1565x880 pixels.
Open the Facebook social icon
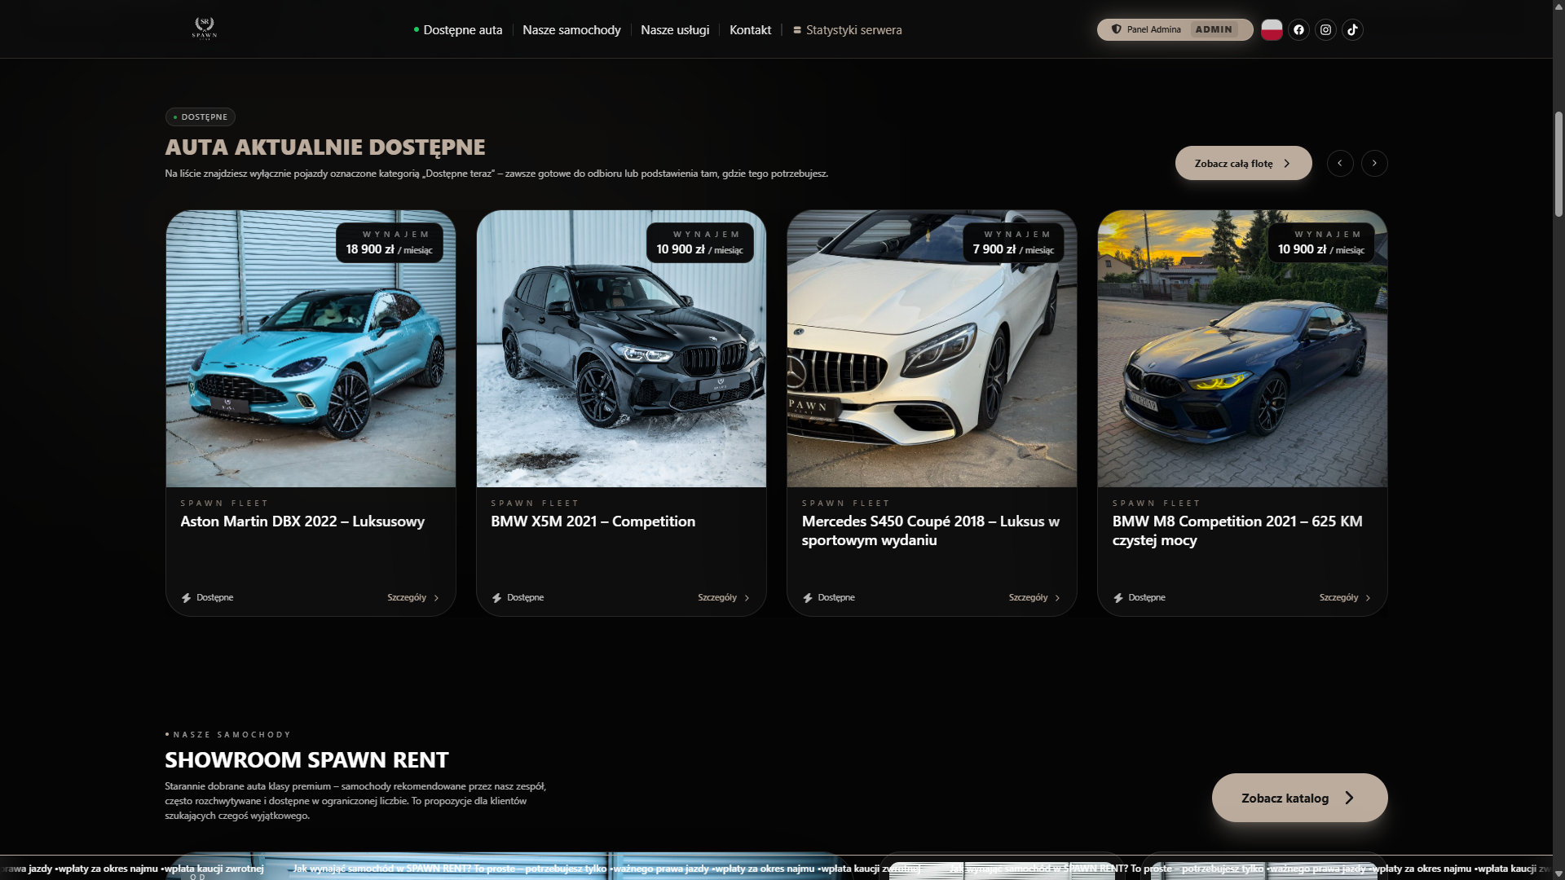pos(1298,29)
